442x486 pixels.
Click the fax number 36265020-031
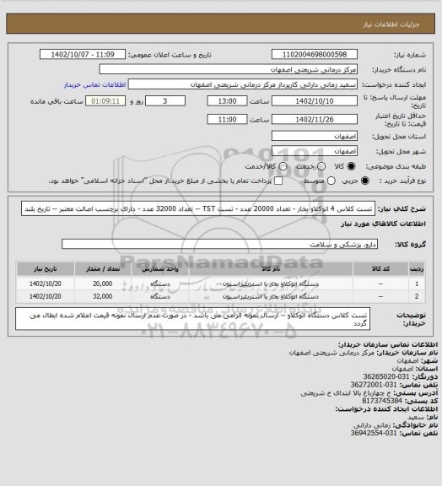point(386,376)
